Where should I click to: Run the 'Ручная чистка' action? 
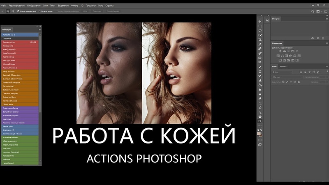coord(20,42)
